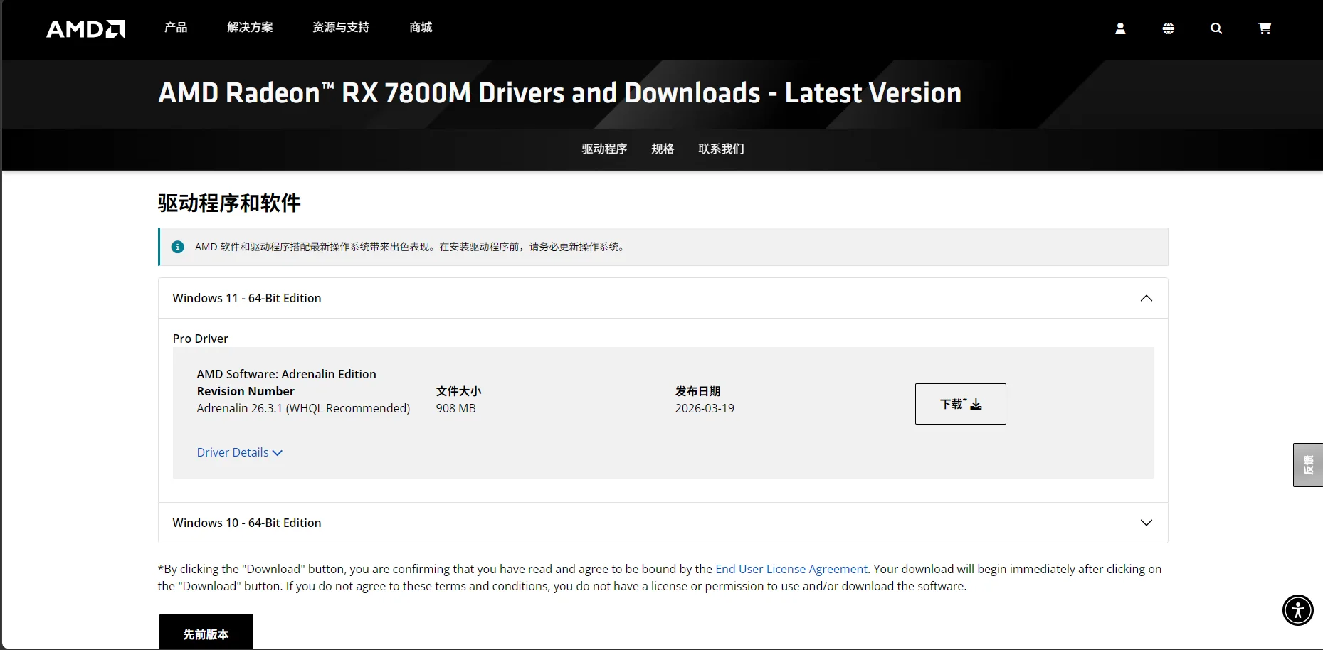Open the 产品 menu
This screenshot has height=650, width=1323.
176,27
